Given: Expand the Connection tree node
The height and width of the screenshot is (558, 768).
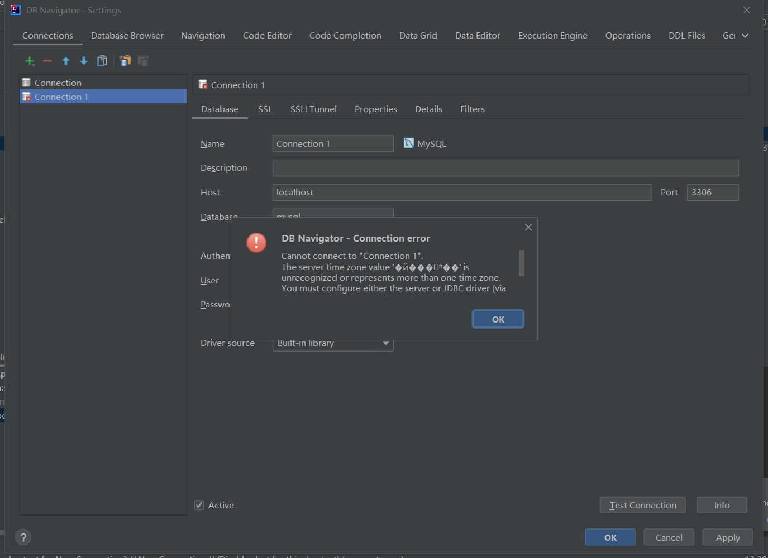Looking at the screenshot, I should (57, 82).
